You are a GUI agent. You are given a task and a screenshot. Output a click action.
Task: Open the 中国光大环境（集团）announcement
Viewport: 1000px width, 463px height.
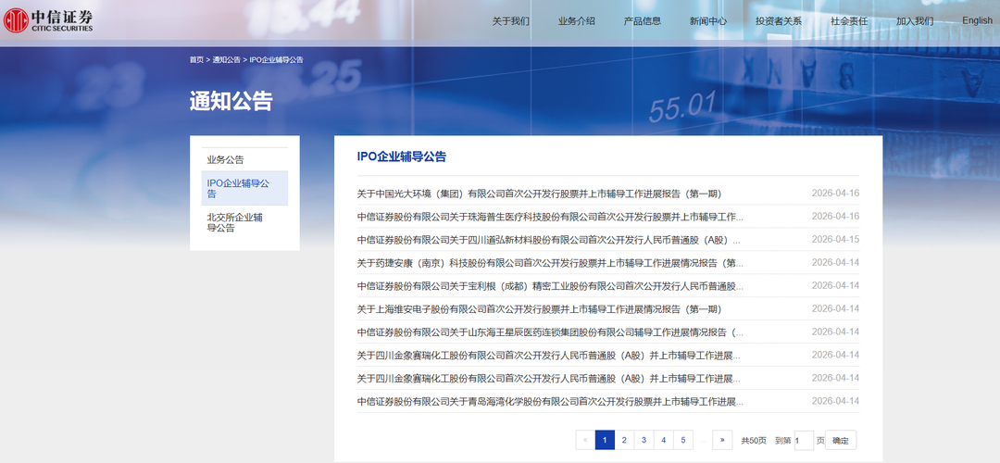(x=539, y=194)
